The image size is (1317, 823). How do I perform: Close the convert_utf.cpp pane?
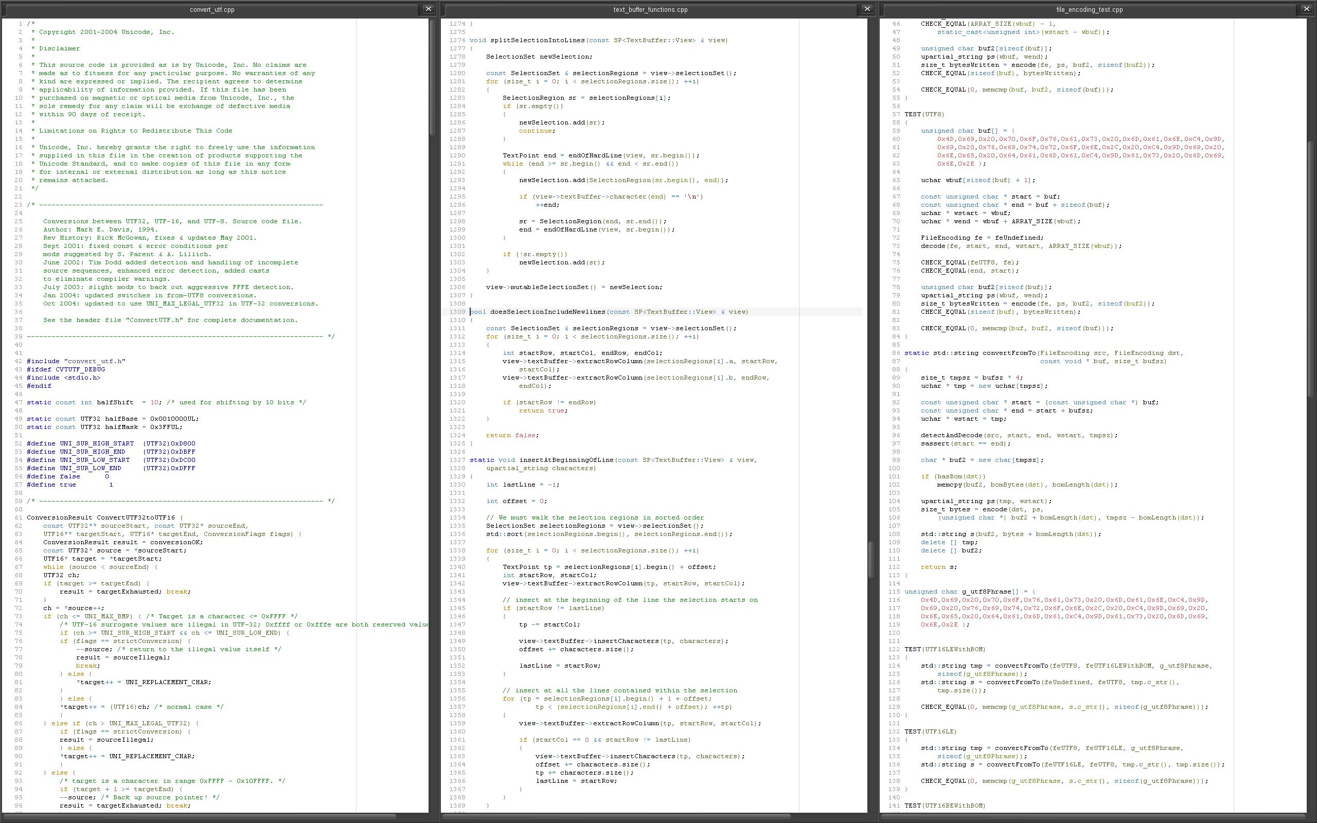[429, 9]
